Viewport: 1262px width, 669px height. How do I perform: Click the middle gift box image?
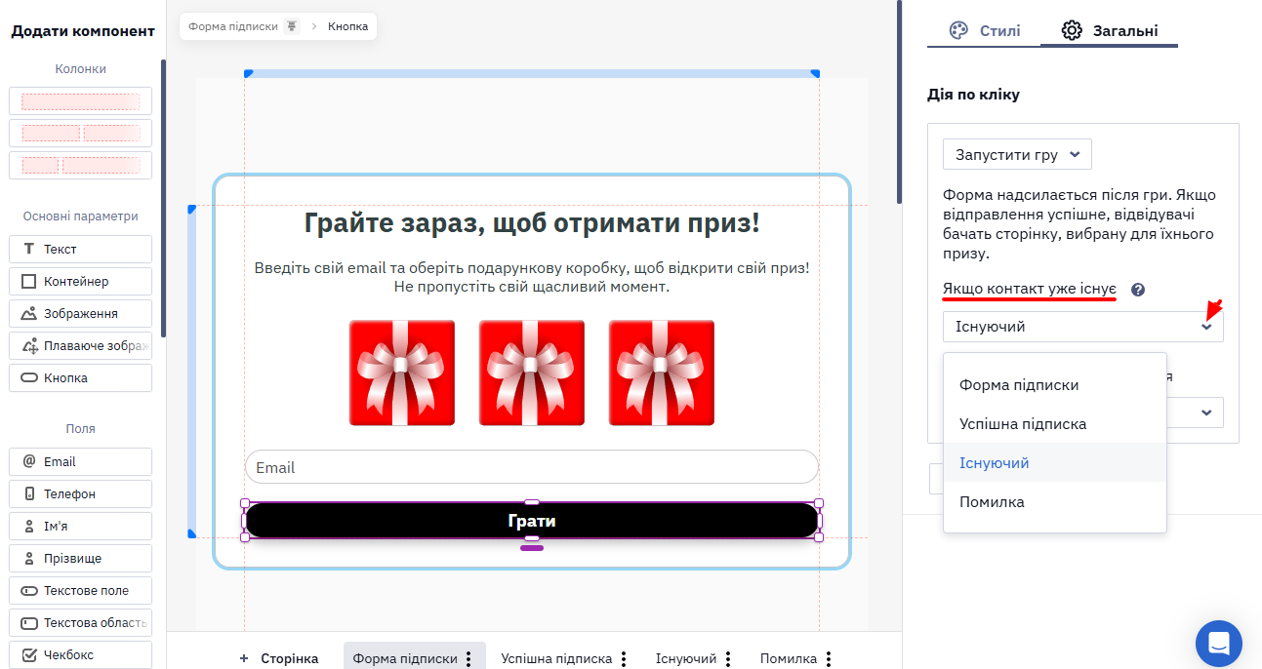532,373
